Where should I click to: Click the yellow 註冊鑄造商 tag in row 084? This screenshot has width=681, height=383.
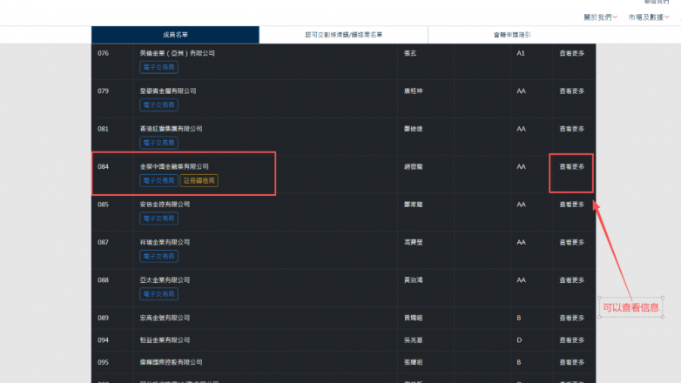199,181
